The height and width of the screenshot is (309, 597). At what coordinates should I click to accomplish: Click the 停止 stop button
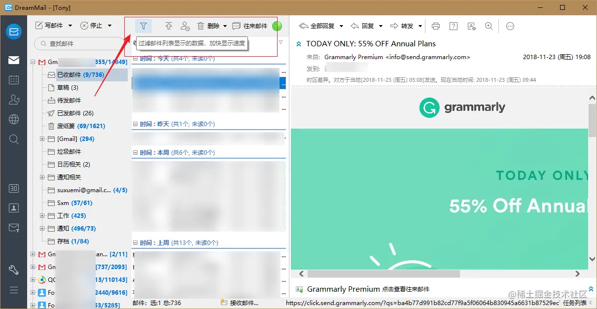91,26
